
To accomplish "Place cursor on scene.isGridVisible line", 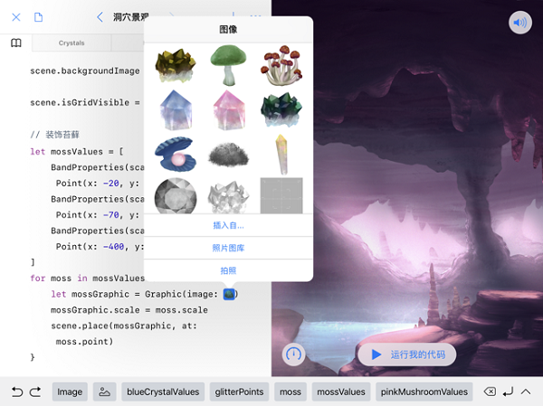I will click(85, 102).
